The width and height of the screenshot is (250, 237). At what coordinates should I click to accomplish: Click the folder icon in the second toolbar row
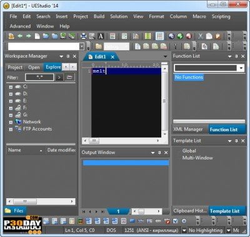(x=99, y=46)
